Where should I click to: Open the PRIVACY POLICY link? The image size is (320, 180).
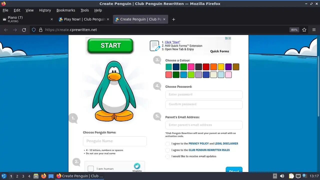coord(198,144)
